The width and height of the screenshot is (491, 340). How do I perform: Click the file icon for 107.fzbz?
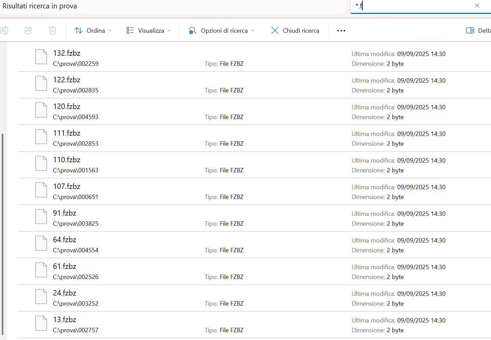pos(41,190)
